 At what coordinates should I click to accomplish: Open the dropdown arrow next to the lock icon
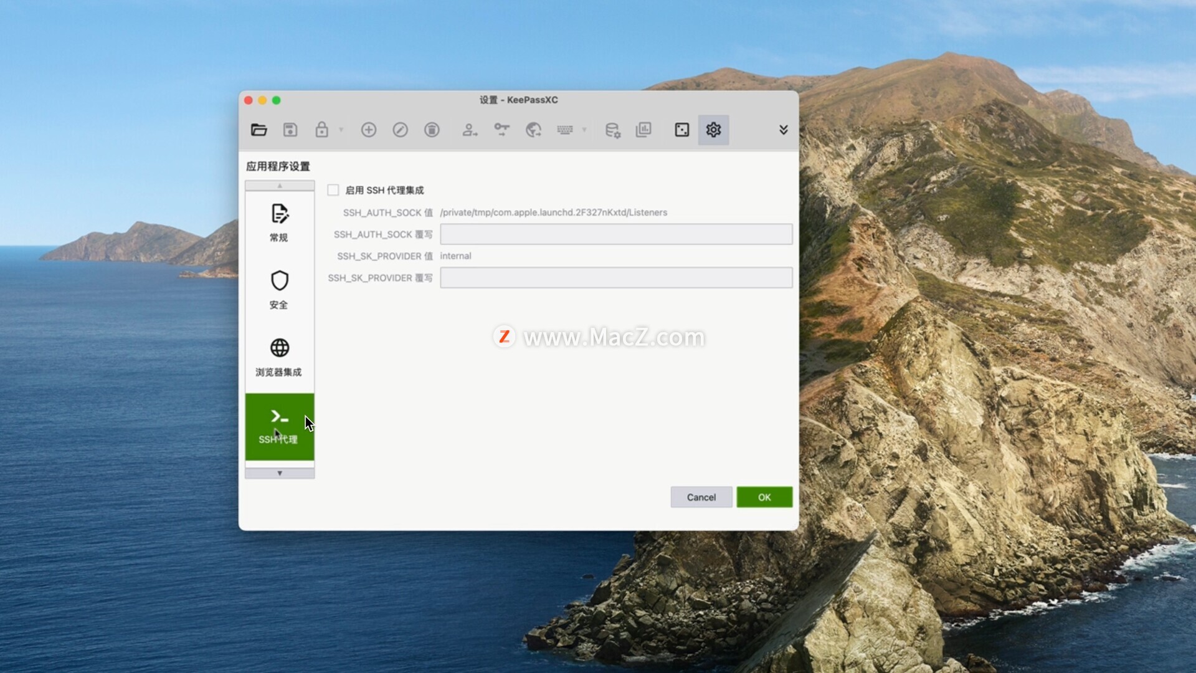pyautogui.click(x=341, y=130)
